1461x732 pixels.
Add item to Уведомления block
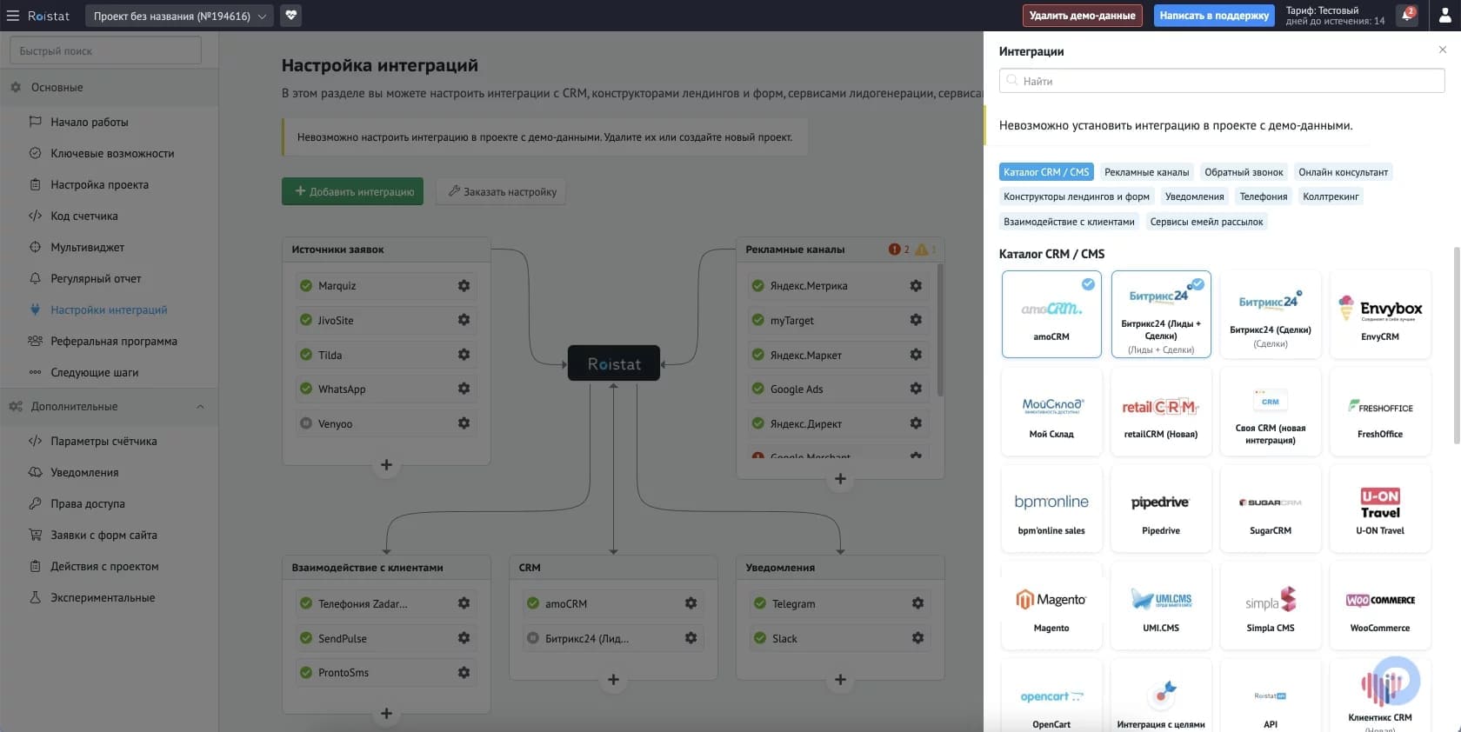click(x=840, y=680)
